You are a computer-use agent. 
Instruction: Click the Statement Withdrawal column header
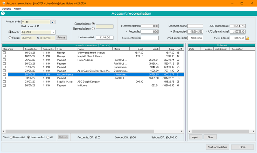(x=222, y=49)
